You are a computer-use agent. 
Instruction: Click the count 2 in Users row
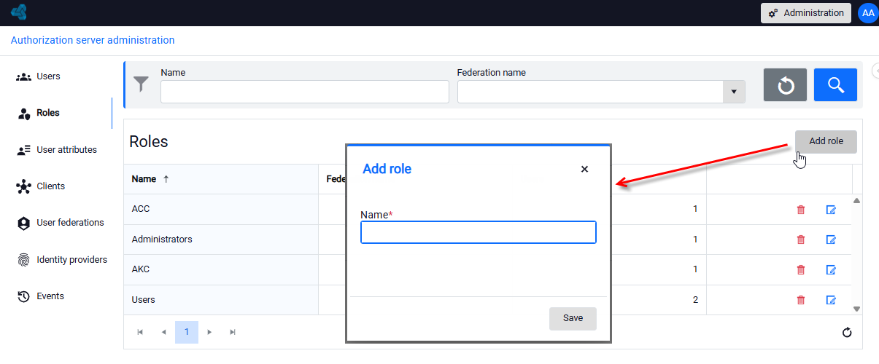coord(695,300)
